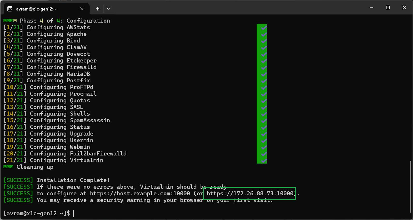Image resolution: width=413 pixels, height=220 pixels.
Task: Click 'Configuring Apache' line
Action: pyautogui.click(x=57, y=34)
